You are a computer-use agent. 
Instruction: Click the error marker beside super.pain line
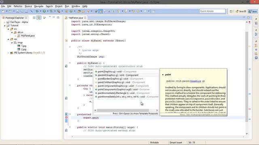click(66, 118)
